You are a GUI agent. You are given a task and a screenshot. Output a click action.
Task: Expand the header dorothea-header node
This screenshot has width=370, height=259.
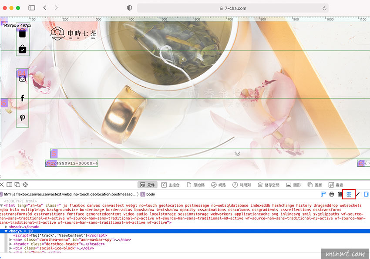coord(10,244)
